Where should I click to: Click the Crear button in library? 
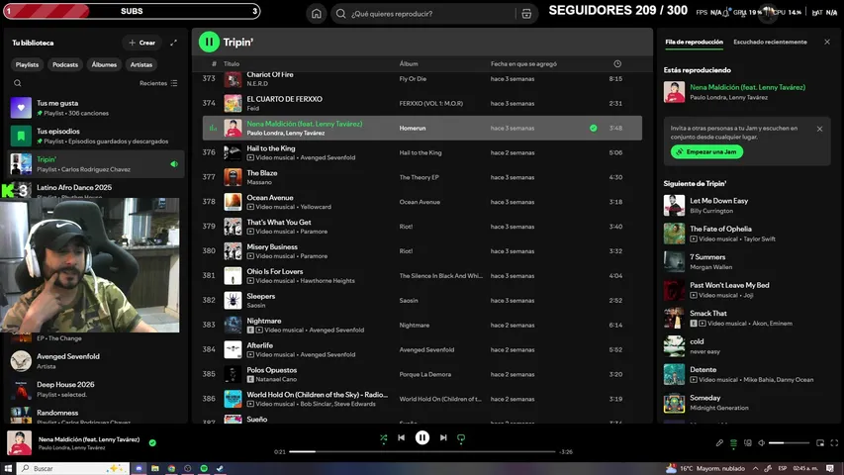142,43
